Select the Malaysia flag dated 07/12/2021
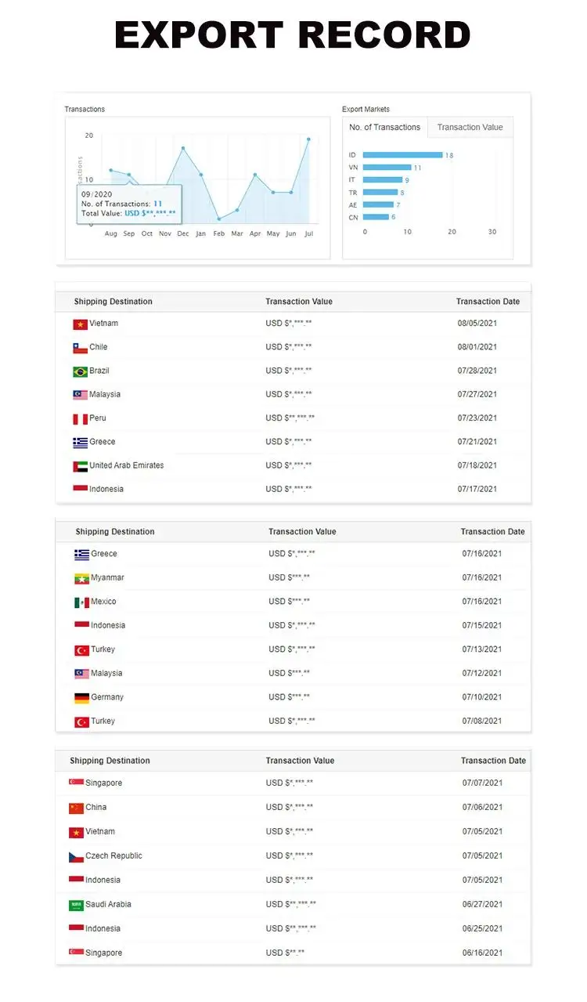This screenshot has width=587, height=1002. [x=81, y=674]
